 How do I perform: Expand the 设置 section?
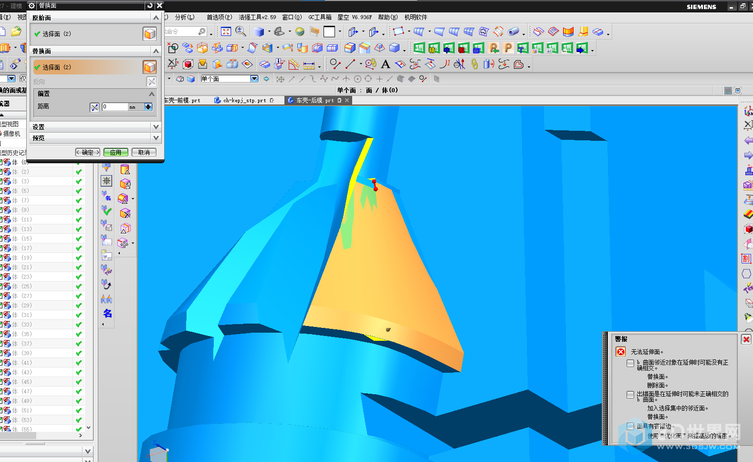156,127
